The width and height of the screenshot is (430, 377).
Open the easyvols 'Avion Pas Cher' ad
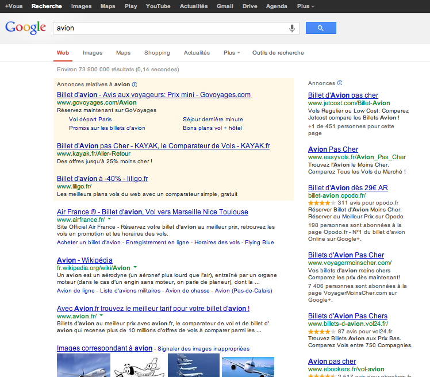click(x=333, y=149)
